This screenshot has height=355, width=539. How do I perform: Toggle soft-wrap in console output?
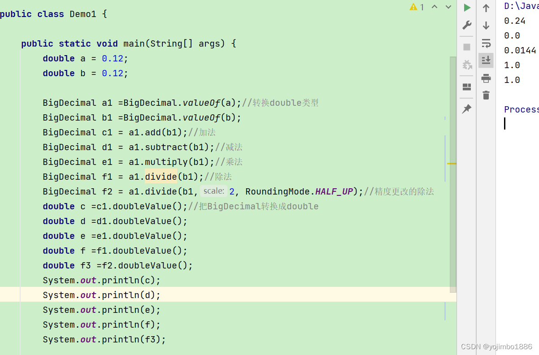coord(486,43)
